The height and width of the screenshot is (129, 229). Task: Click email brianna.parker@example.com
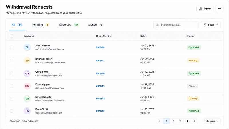tap(50, 62)
